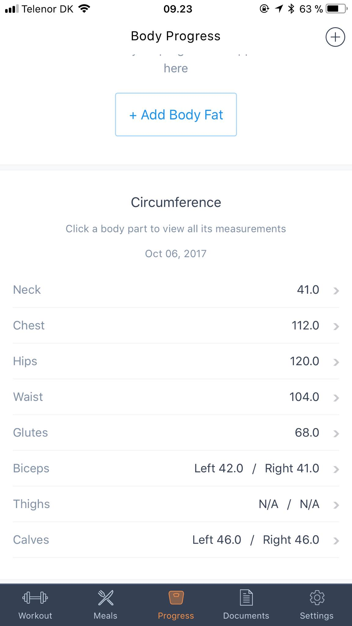Open the Meals fork and knife icon
352x626 pixels.
coord(105,597)
